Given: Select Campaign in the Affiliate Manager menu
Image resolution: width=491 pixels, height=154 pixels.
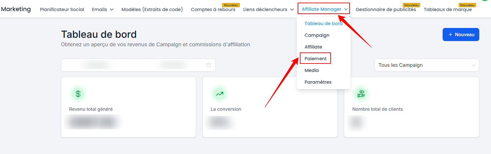Looking at the screenshot, I should 317,35.
